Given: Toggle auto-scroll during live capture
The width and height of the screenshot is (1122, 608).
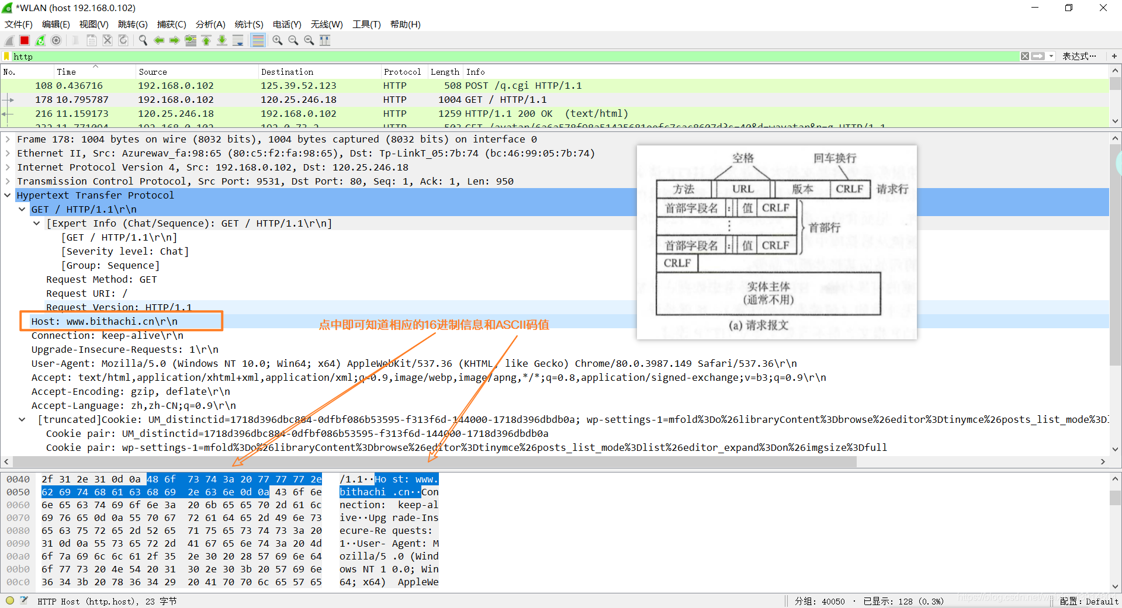Looking at the screenshot, I should [238, 40].
